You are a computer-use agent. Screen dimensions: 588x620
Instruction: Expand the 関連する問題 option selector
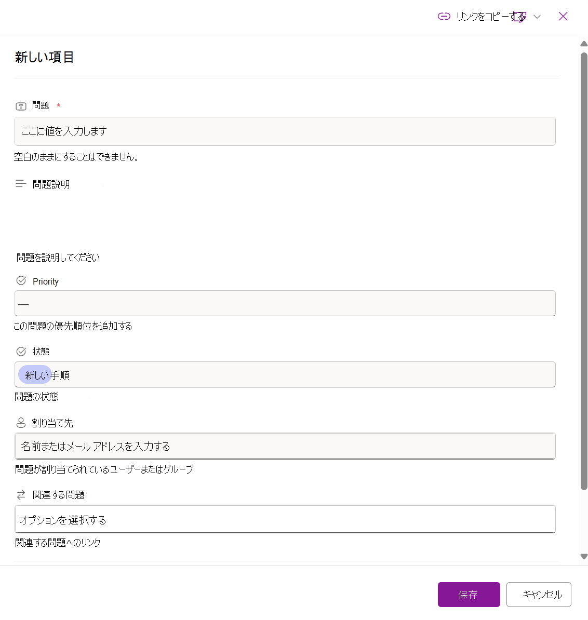[285, 519]
